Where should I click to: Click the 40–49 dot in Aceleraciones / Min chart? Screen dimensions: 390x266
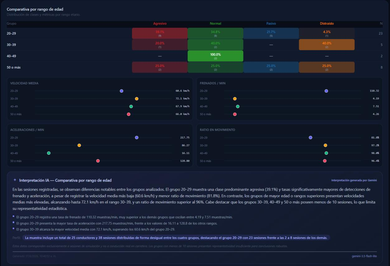pyautogui.click(x=49, y=153)
